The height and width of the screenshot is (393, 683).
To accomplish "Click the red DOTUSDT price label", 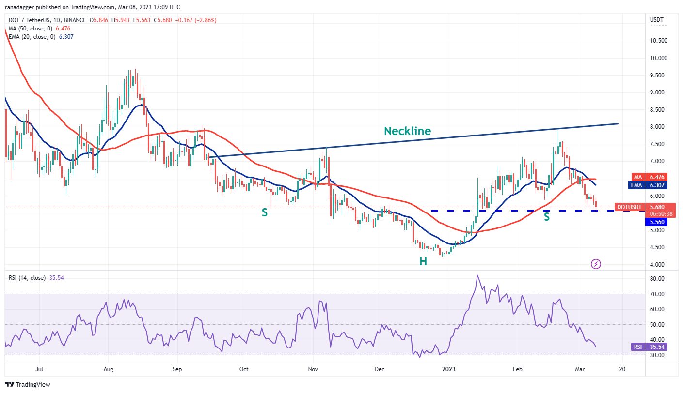I will point(629,207).
